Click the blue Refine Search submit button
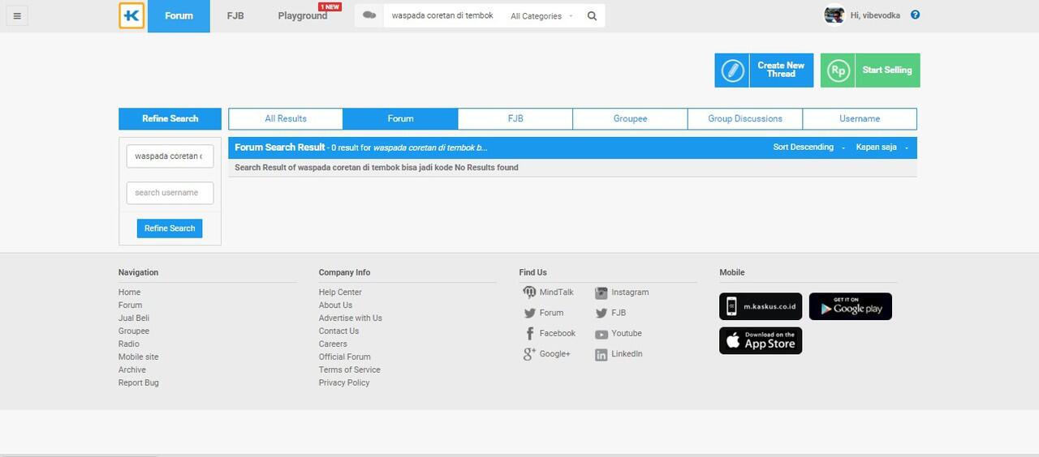This screenshot has width=1039, height=457. pos(170,228)
